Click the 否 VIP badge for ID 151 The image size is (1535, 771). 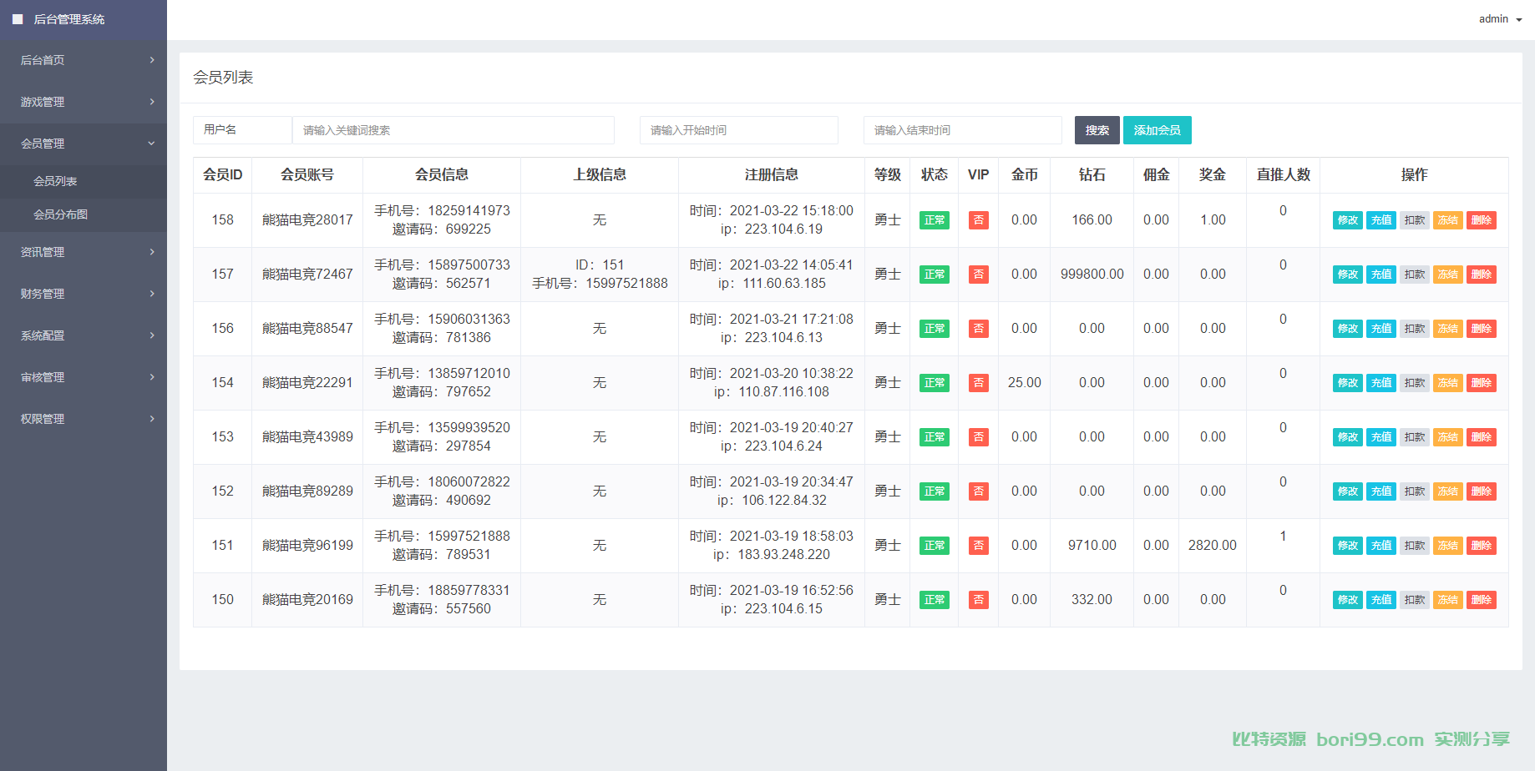coord(979,546)
